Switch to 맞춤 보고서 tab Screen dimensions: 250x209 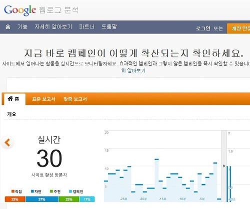pyautogui.click(x=75, y=99)
